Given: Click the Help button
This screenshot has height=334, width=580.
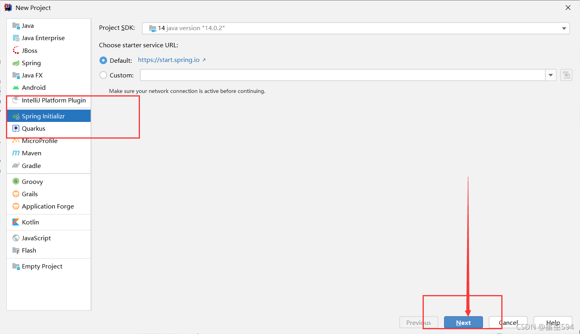Looking at the screenshot, I should [x=553, y=322].
